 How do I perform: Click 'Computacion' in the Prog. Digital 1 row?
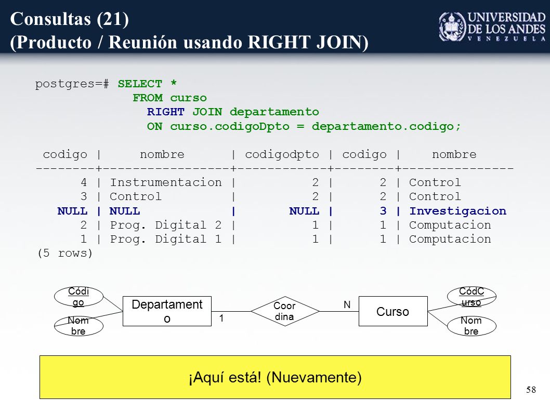click(450, 239)
